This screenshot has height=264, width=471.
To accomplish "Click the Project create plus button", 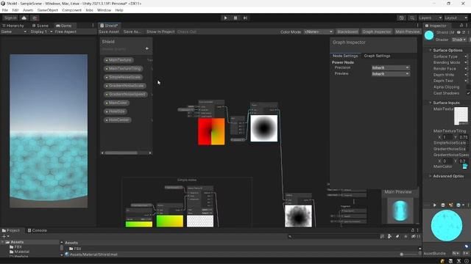I will pos(5,236).
